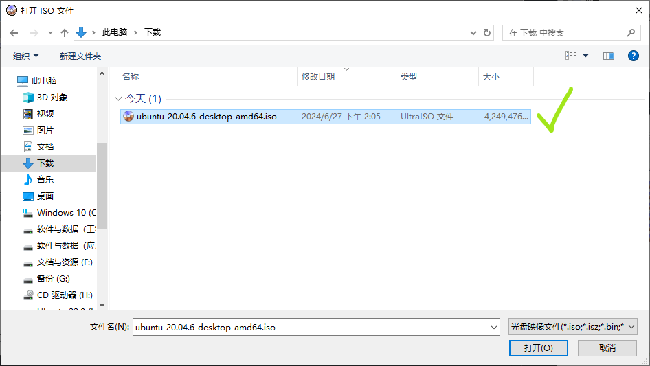Open the file type filter dropdown

[x=572, y=327]
